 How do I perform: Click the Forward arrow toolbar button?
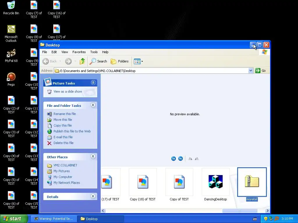tap(68, 61)
